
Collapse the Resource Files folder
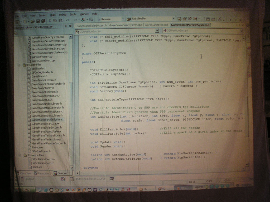pos(20,155)
